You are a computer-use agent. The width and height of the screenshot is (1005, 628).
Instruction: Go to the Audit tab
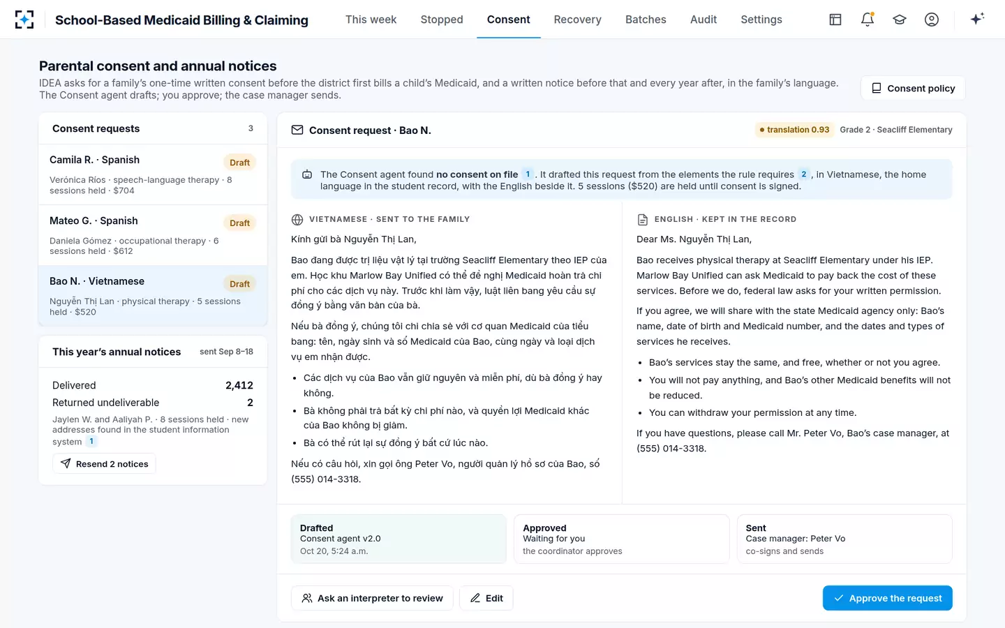(703, 20)
